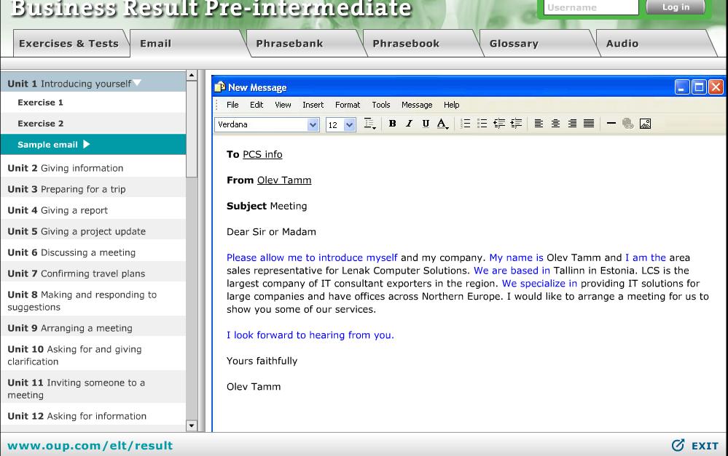The image size is (728, 456).
Task: Expand Unit 12 Asking for information
Action: tap(93, 416)
